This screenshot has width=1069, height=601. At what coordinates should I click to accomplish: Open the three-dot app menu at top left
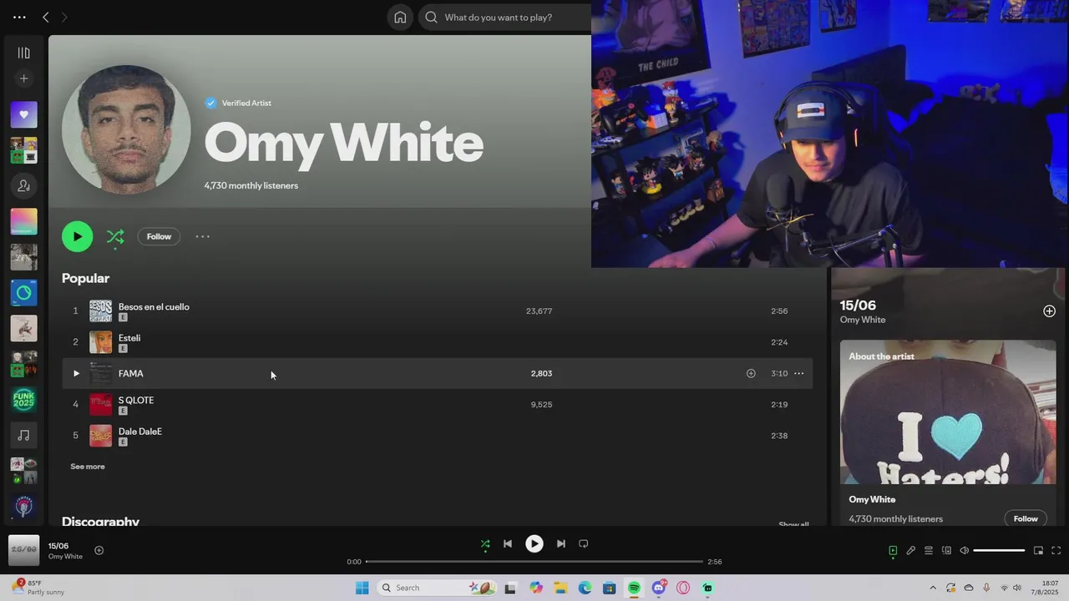pyautogui.click(x=19, y=17)
